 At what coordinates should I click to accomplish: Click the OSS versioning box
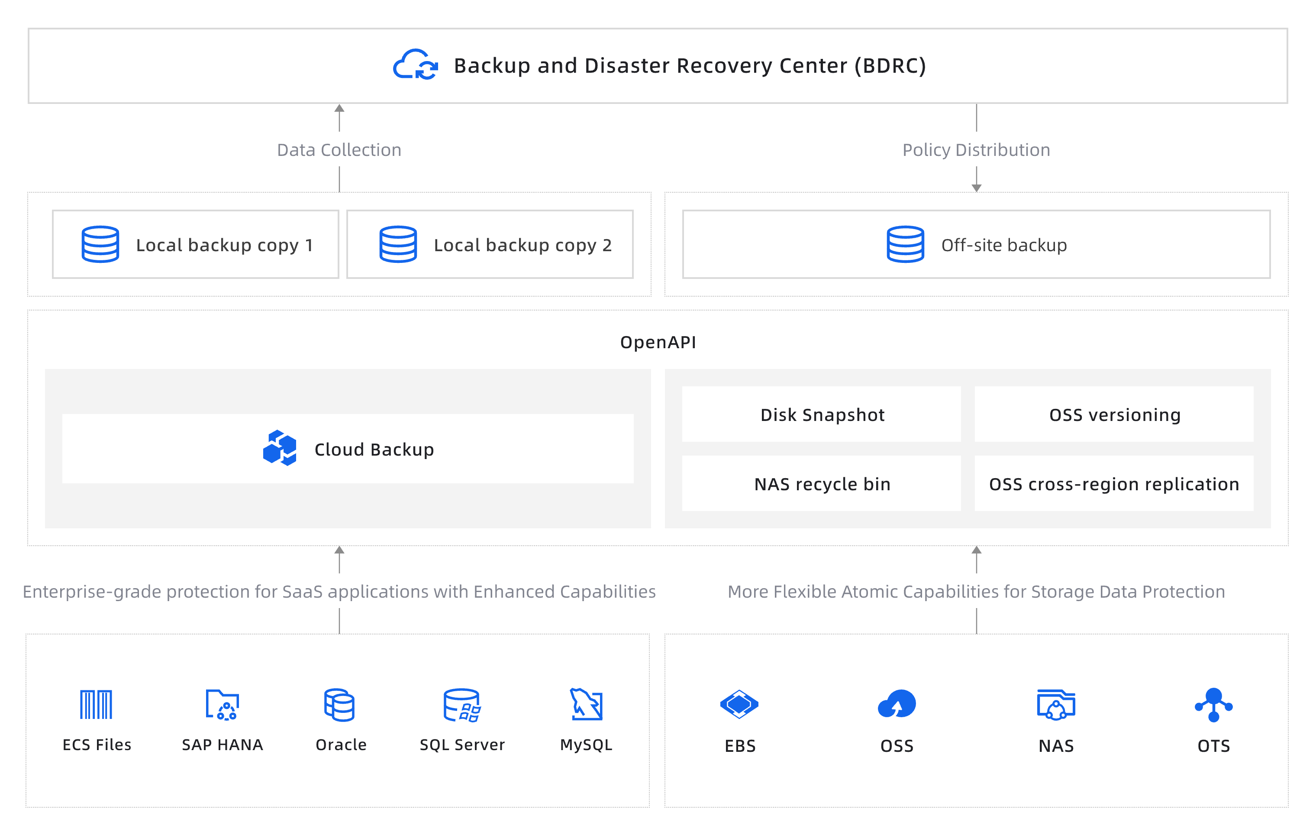click(1114, 414)
